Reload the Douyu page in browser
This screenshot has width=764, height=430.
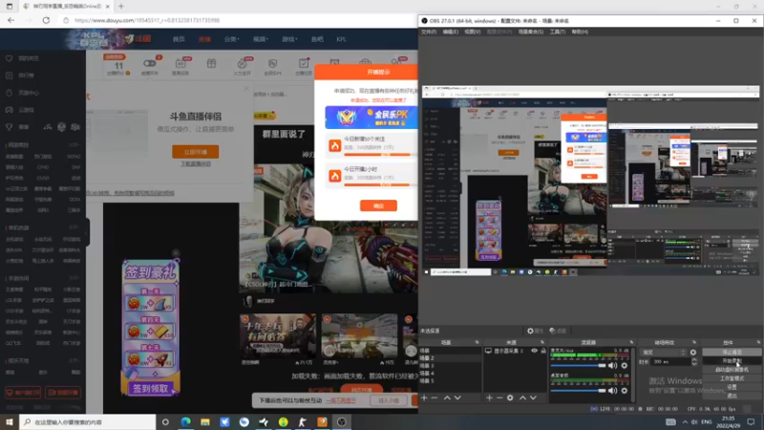pyautogui.click(x=46, y=20)
